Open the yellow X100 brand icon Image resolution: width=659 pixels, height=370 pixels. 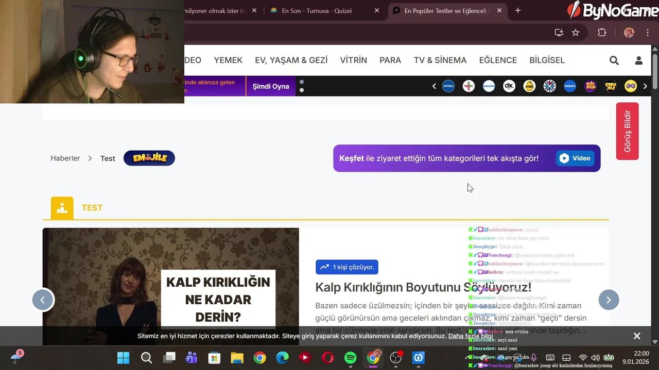529,86
